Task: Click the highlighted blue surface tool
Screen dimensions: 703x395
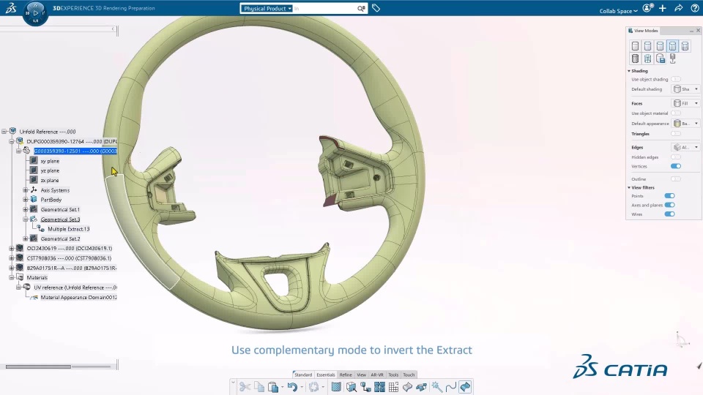Action: pyautogui.click(x=465, y=386)
